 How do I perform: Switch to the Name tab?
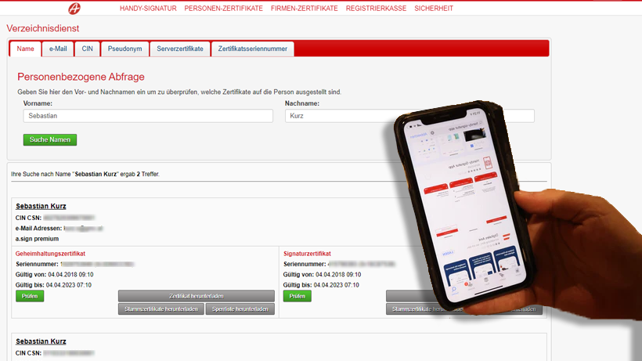click(x=26, y=49)
